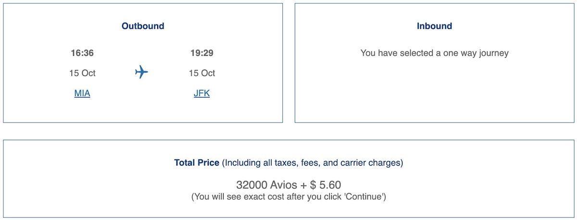Click the exact cost after Continue note
This screenshot has width=577, height=220.
(288, 196)
